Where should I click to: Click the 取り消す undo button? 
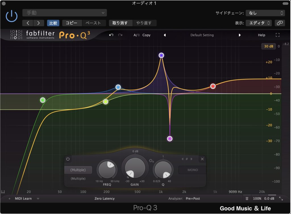120,23
